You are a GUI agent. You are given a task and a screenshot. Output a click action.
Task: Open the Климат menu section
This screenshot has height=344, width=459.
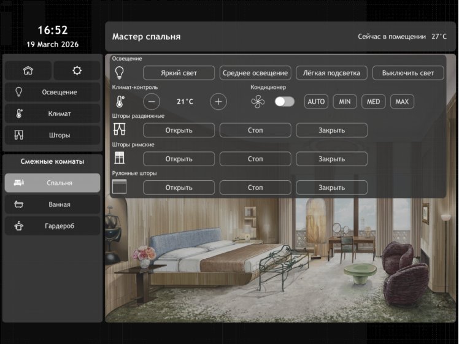click(x=52, y=113)
